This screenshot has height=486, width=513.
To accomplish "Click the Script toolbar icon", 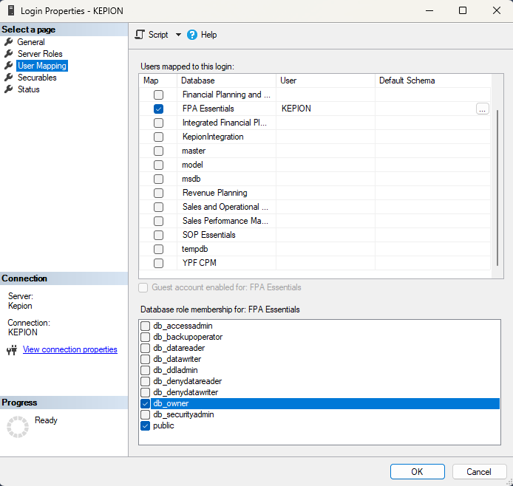I will [140, 35].
